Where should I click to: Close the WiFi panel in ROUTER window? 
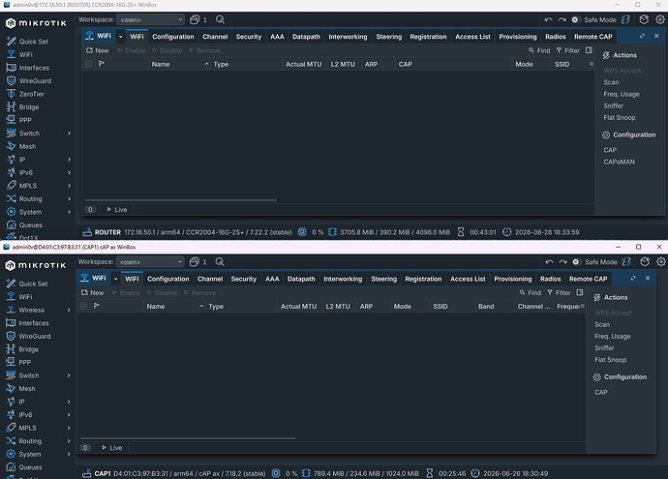[x=656, y=36]
